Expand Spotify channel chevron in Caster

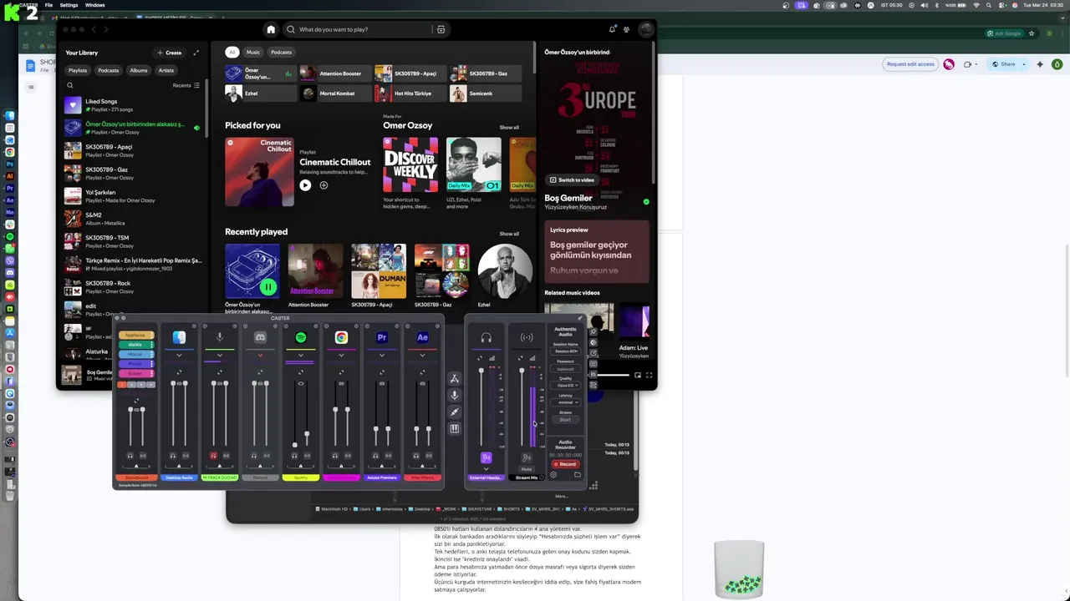301,356
